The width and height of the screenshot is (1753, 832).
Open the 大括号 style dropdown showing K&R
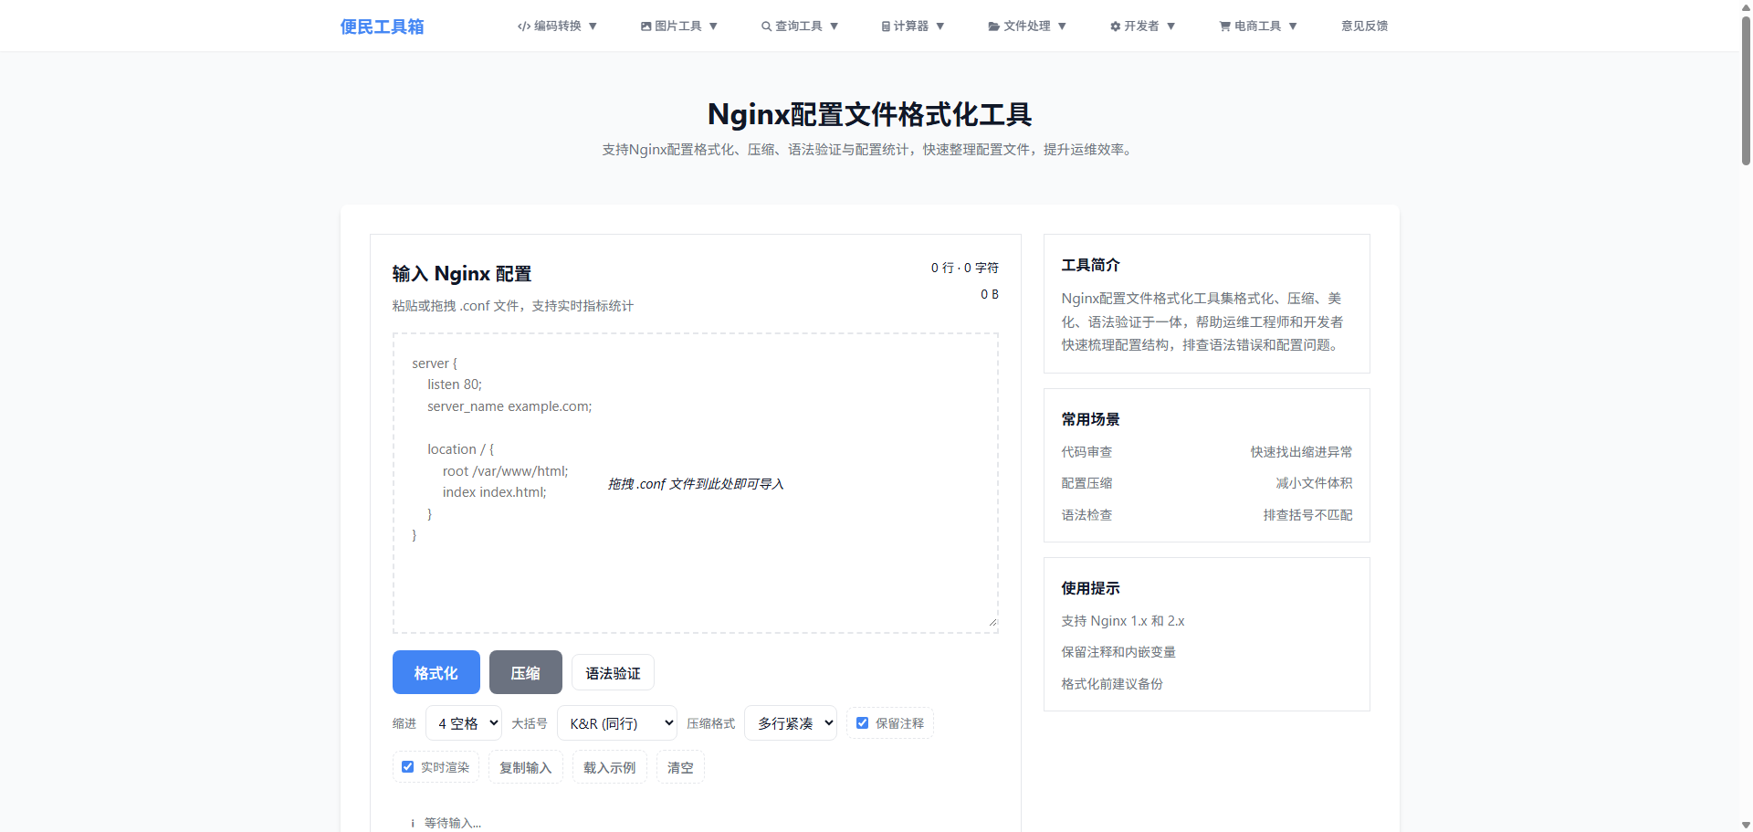(617, 722)
